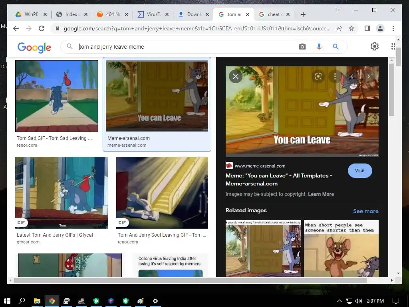The width and height of the screenshot is (409, 307).
Task: Open the Settings gear on the taskbar
Action: click(x=155, y=301)
